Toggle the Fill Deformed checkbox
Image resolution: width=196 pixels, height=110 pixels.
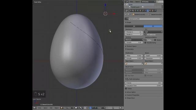click(145, 35)
